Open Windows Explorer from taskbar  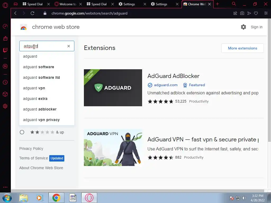pyautogui.click(x=24, y=198)
